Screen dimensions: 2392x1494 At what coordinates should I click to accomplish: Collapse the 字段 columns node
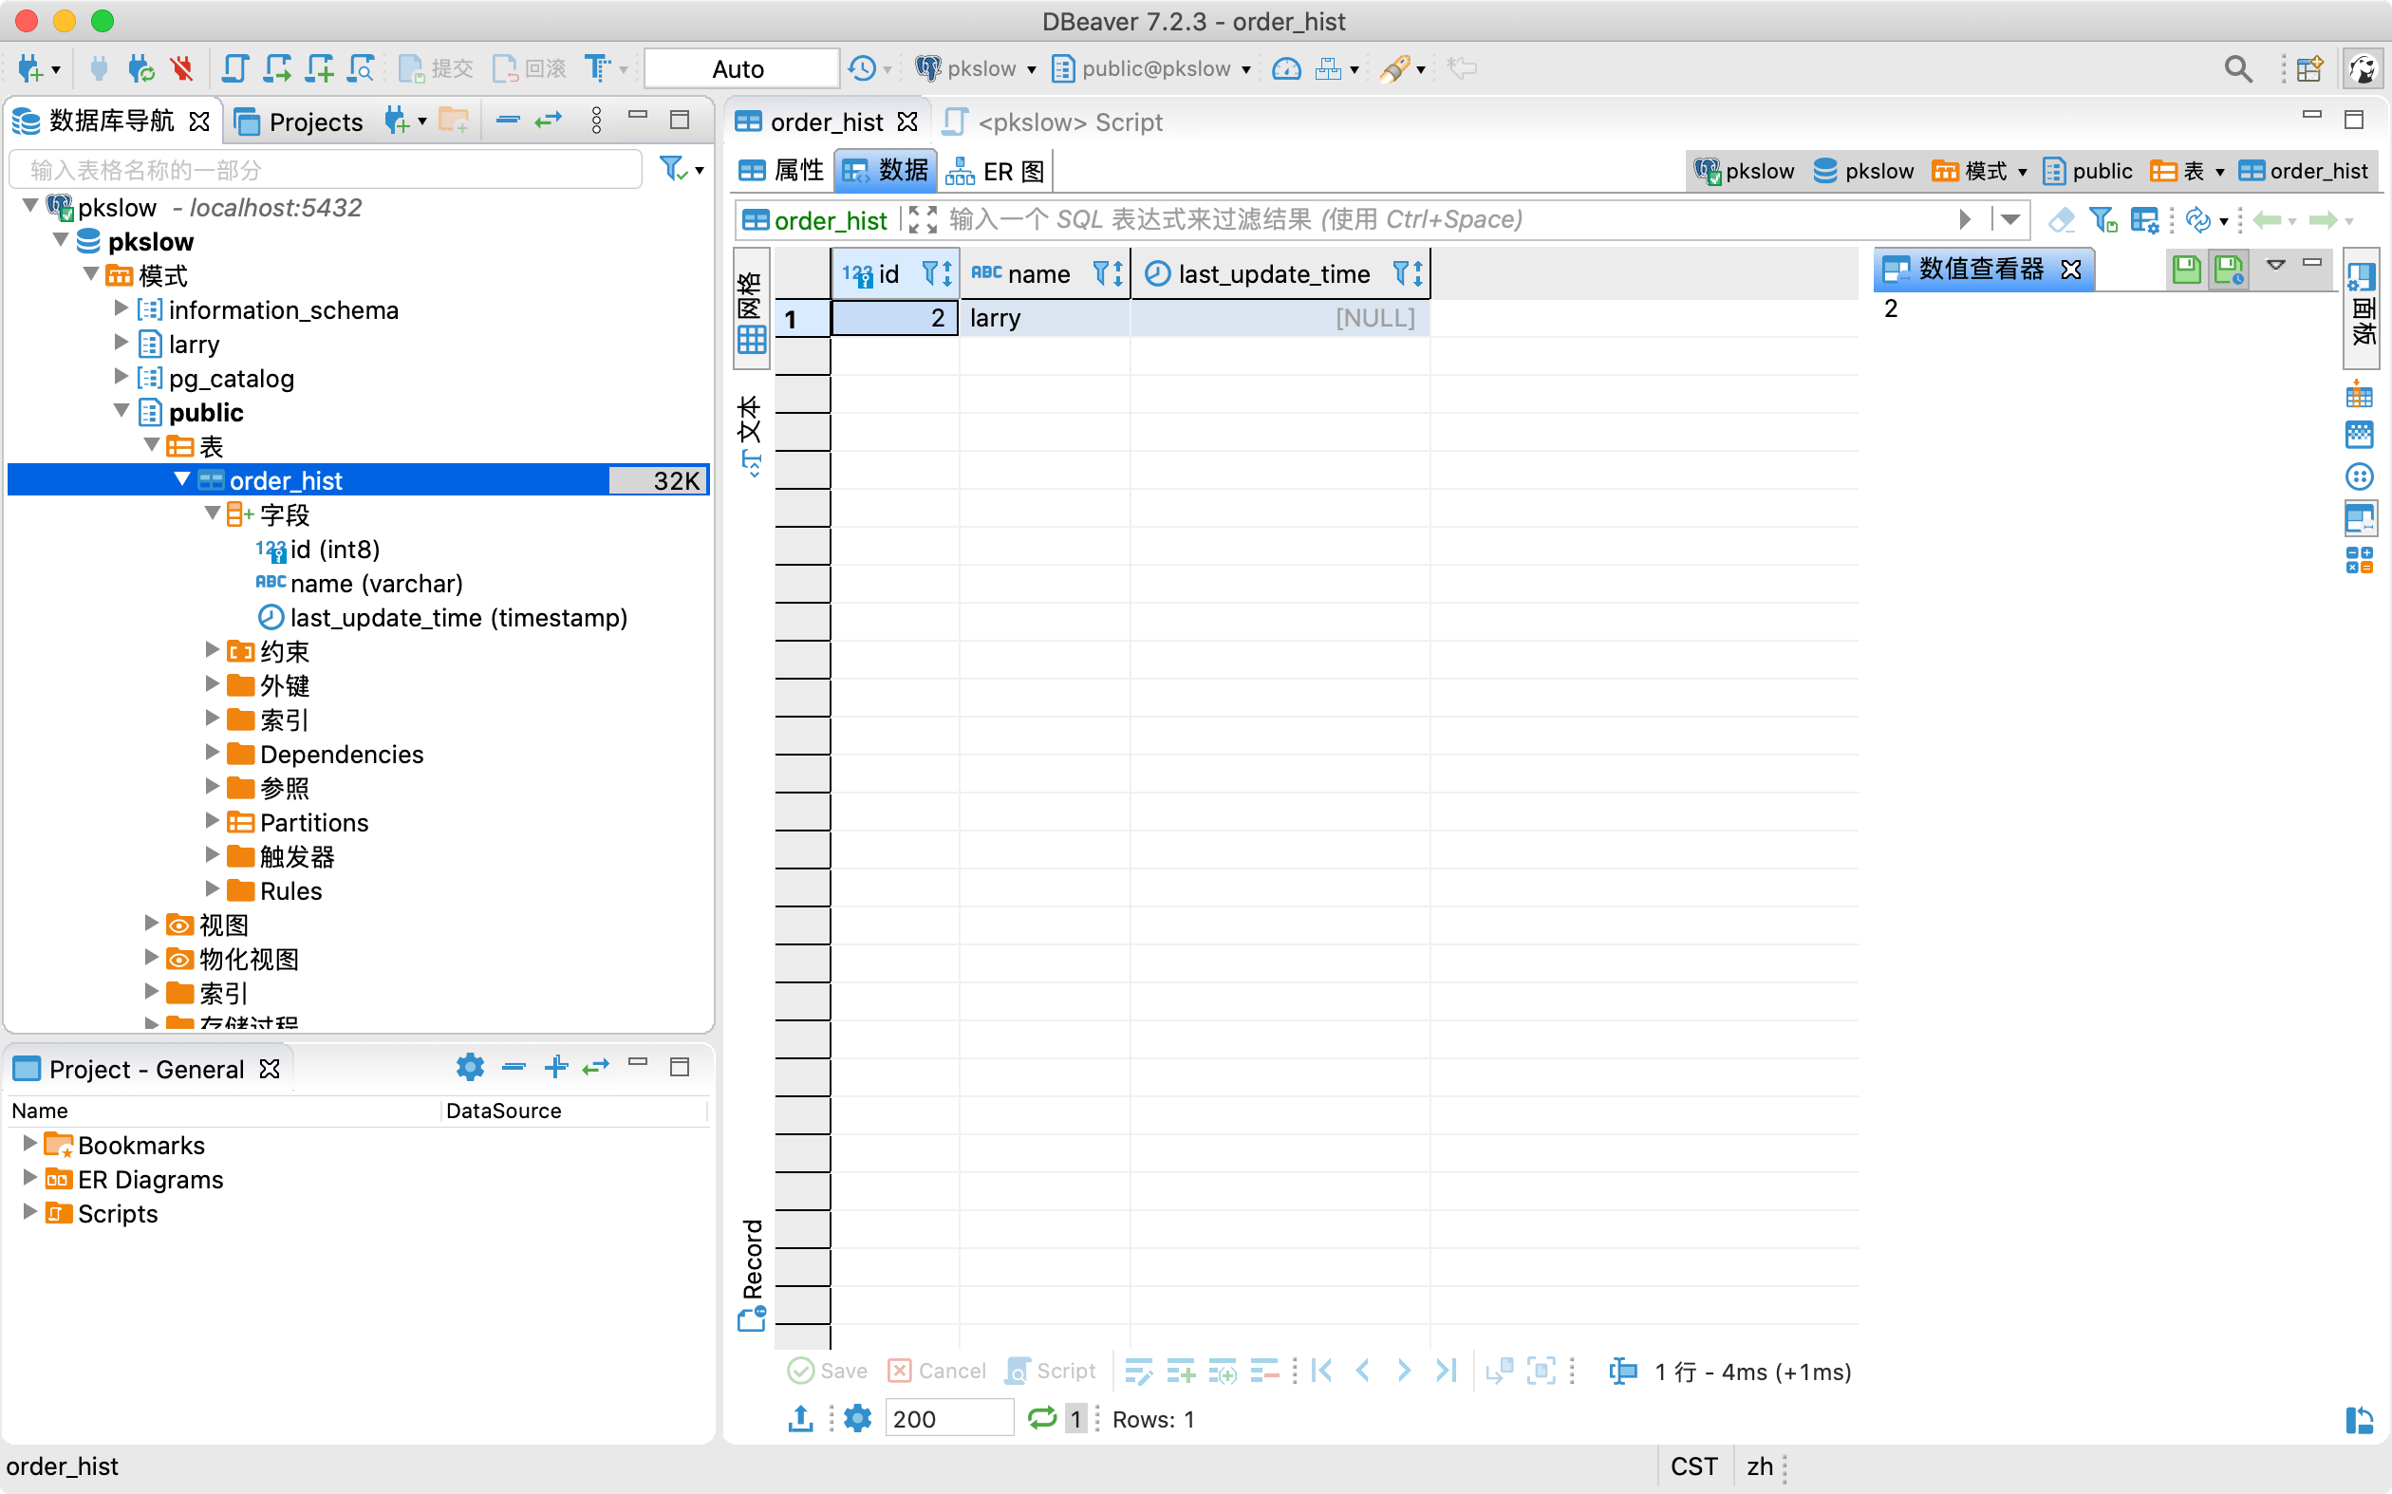pyautogui.click(x=212, y=514)
